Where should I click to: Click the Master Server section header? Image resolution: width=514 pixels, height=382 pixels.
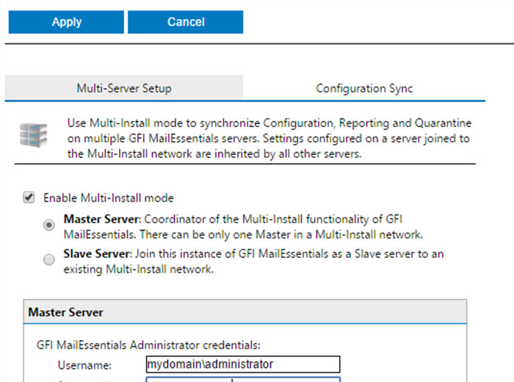(245, 311)
